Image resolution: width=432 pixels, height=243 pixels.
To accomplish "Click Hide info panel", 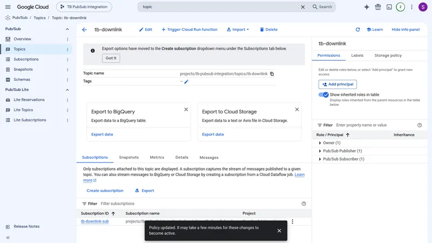I will pyautogui.click(x=406, y=30).
